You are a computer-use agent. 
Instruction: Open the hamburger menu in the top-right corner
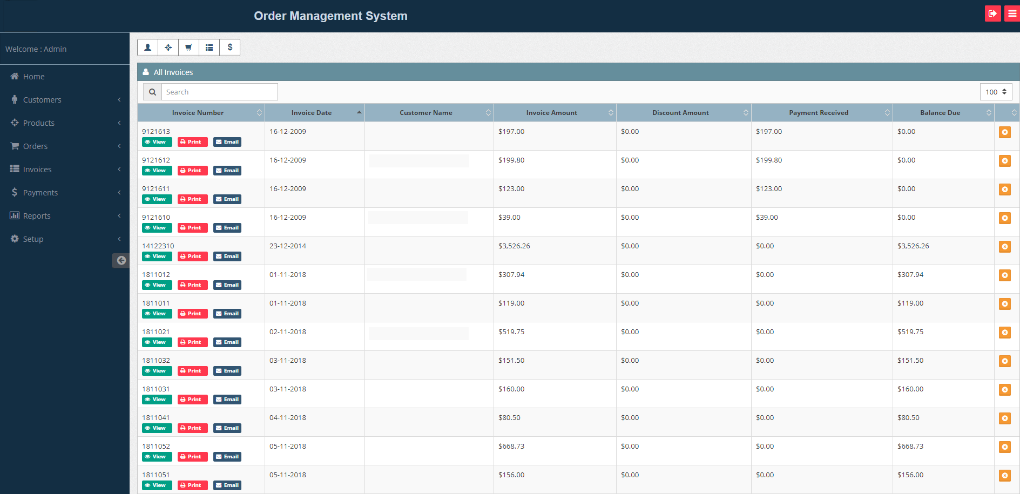(x=1011, y=13)
